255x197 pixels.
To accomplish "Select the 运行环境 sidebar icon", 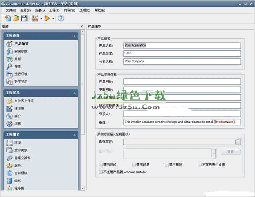I will tap(9, 74).
